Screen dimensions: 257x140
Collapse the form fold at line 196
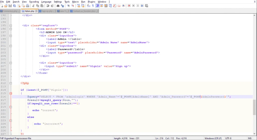click(11, 29)
